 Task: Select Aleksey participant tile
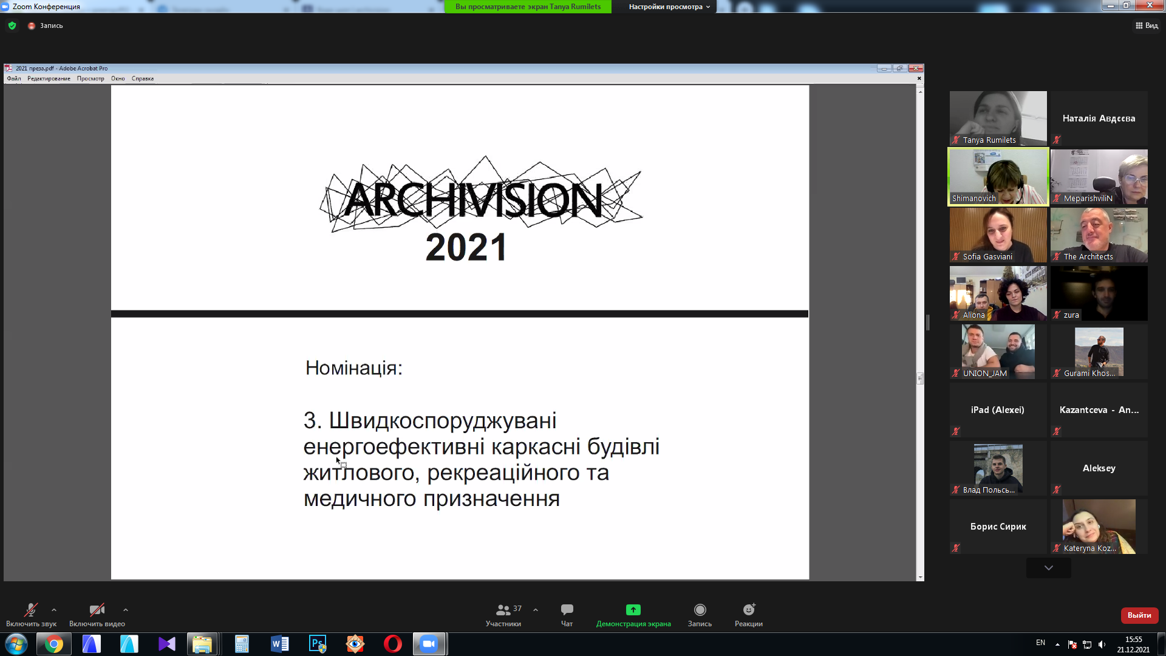pos(1099,468)
